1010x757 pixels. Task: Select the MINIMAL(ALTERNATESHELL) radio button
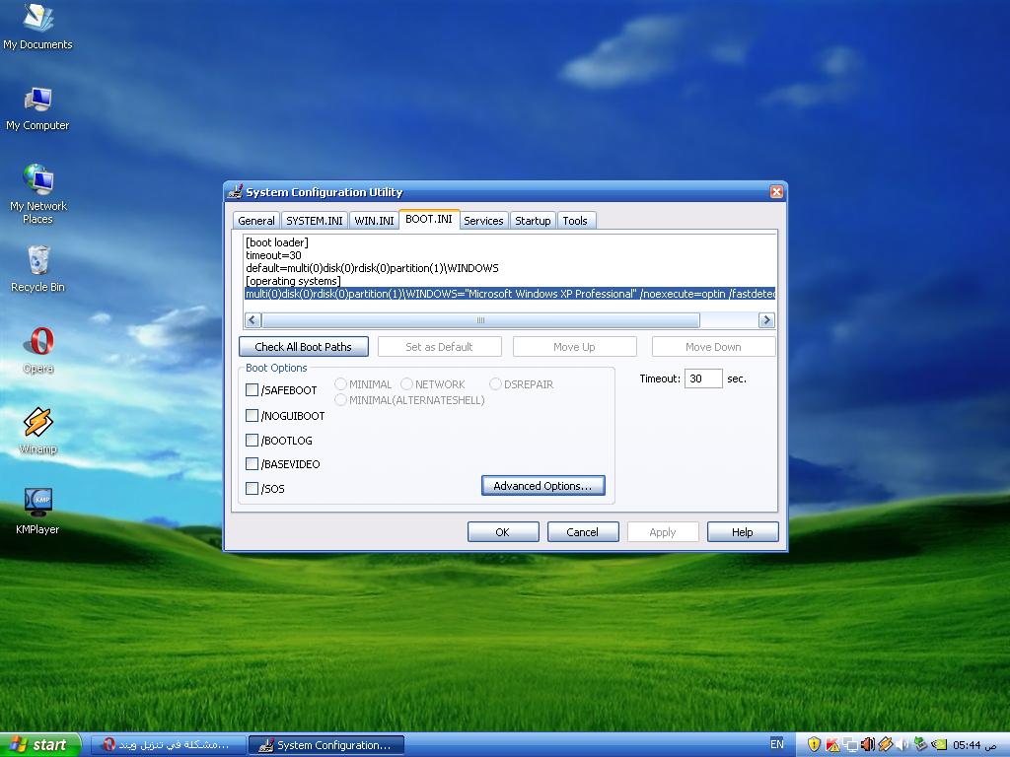[x=340, y=400]
